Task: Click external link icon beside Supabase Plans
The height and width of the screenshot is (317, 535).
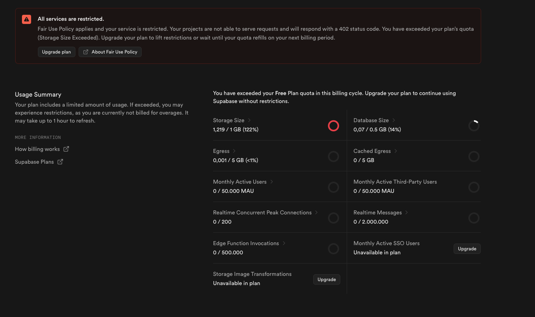Action: (60, 162)
